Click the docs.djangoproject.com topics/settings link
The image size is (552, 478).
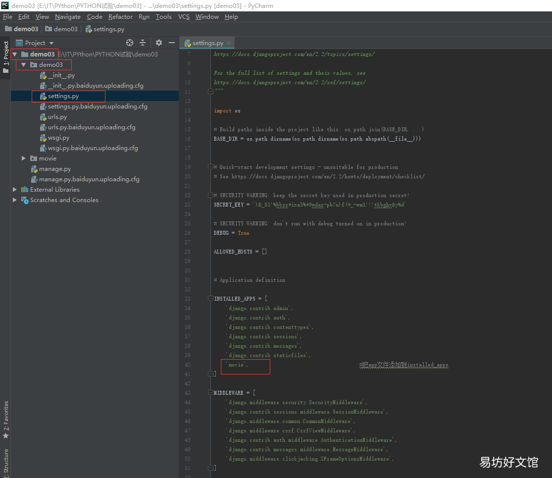tap(294, 54)
